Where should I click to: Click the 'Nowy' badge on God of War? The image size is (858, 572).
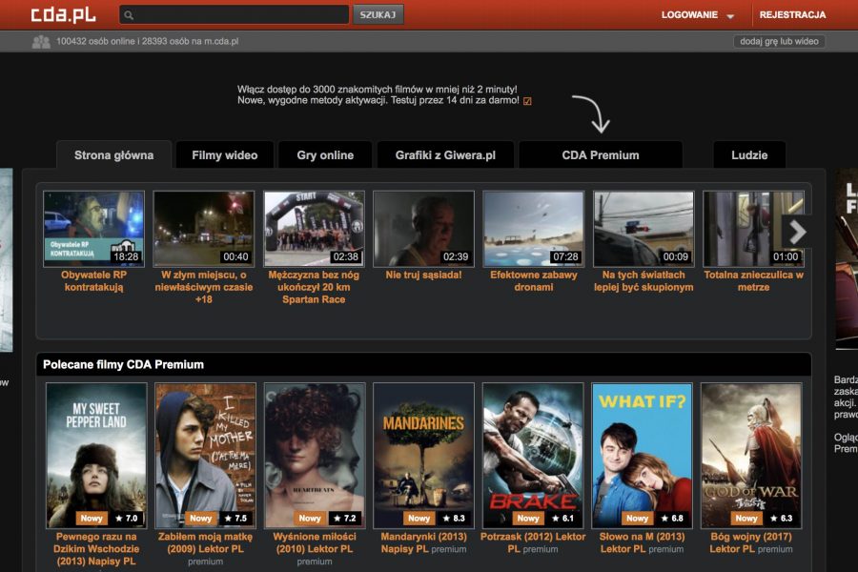click(x=746, y=518)
